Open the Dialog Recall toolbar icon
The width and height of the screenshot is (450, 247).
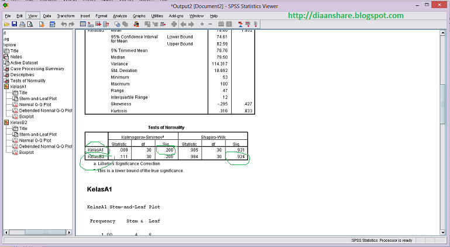click(x=53, y=24)
